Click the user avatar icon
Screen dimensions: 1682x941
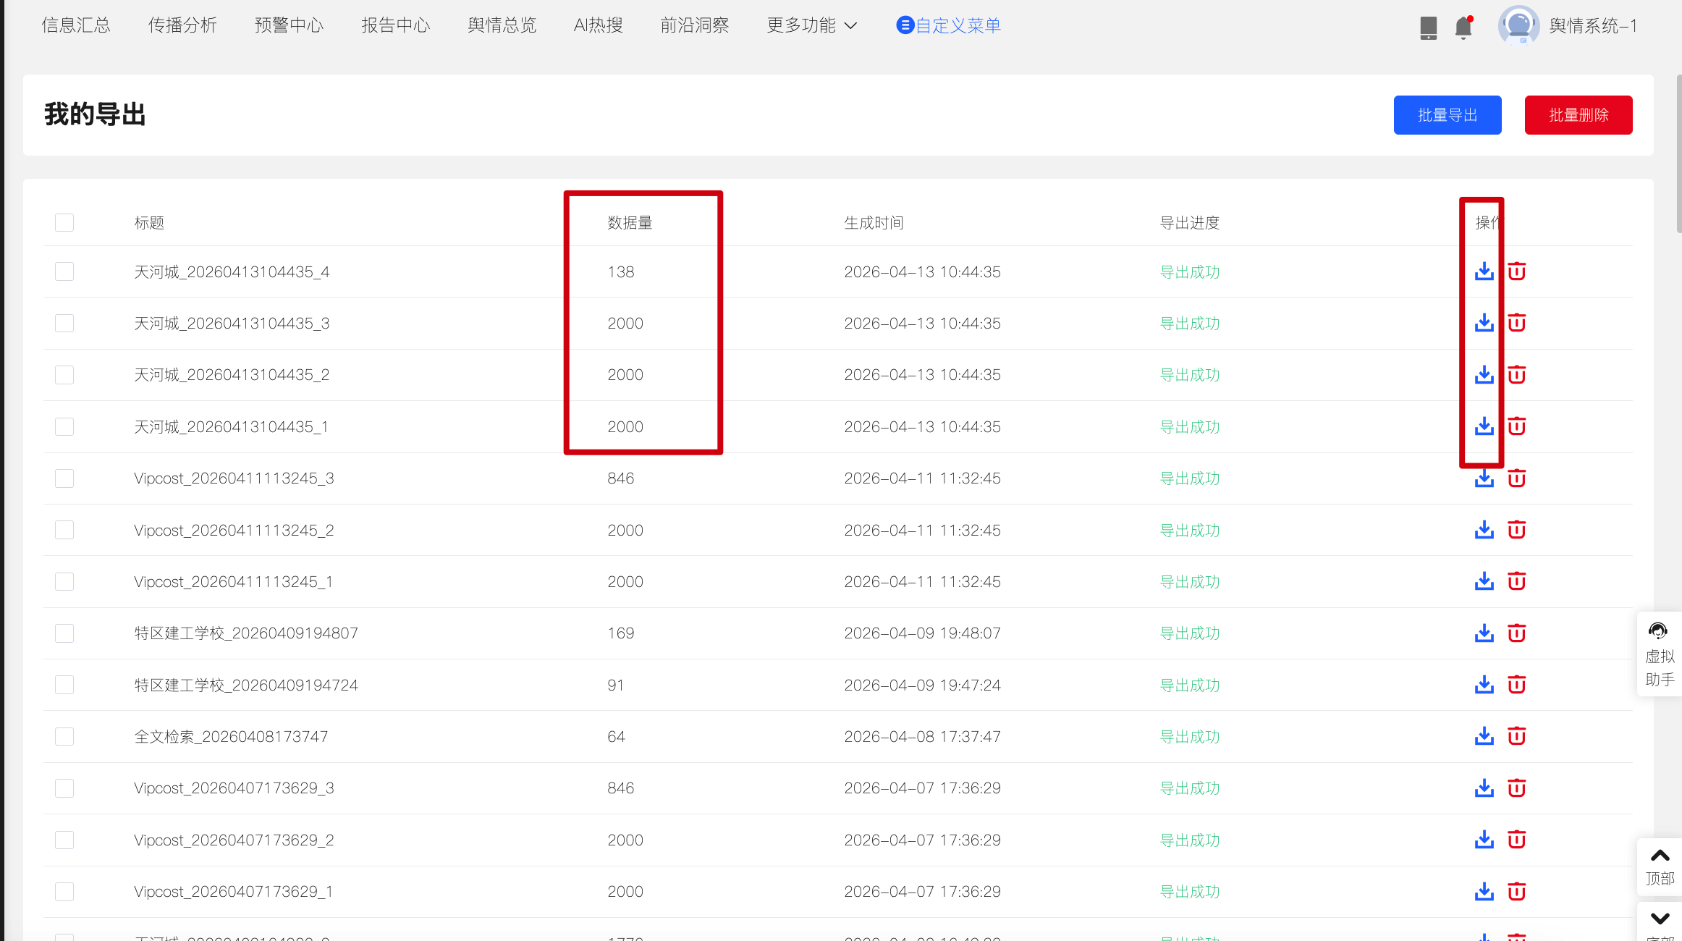pyautogui.click(x=1518, y=25)
